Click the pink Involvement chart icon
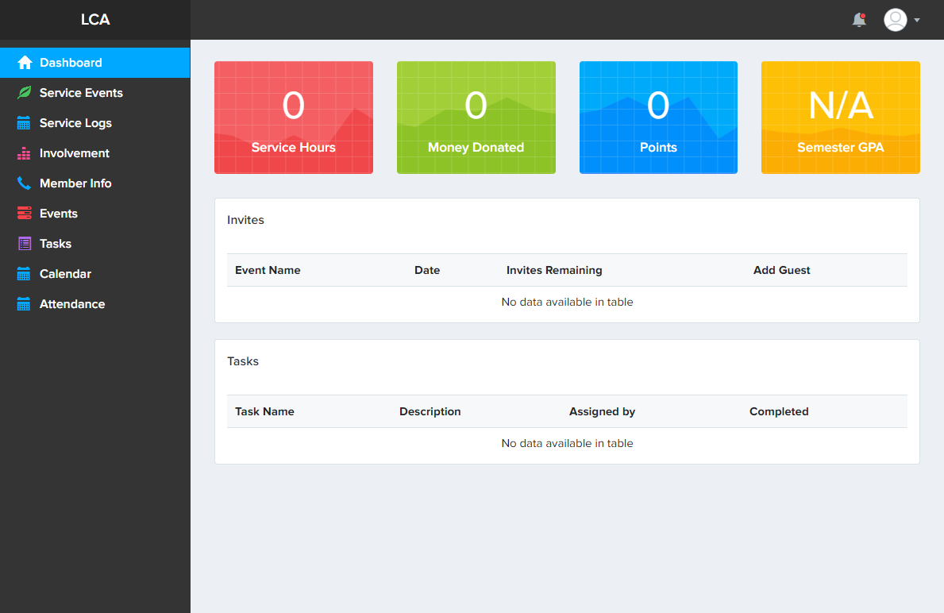This screenshot has height=613, width=944. point(24,153)
